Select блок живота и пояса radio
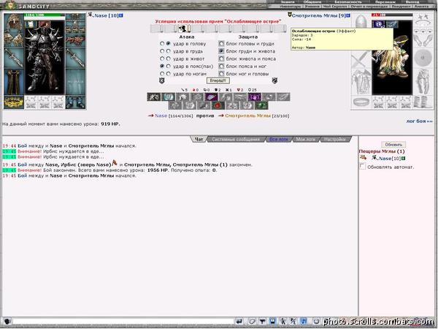The width and height of the screenshot is (438, 329). 221,58
